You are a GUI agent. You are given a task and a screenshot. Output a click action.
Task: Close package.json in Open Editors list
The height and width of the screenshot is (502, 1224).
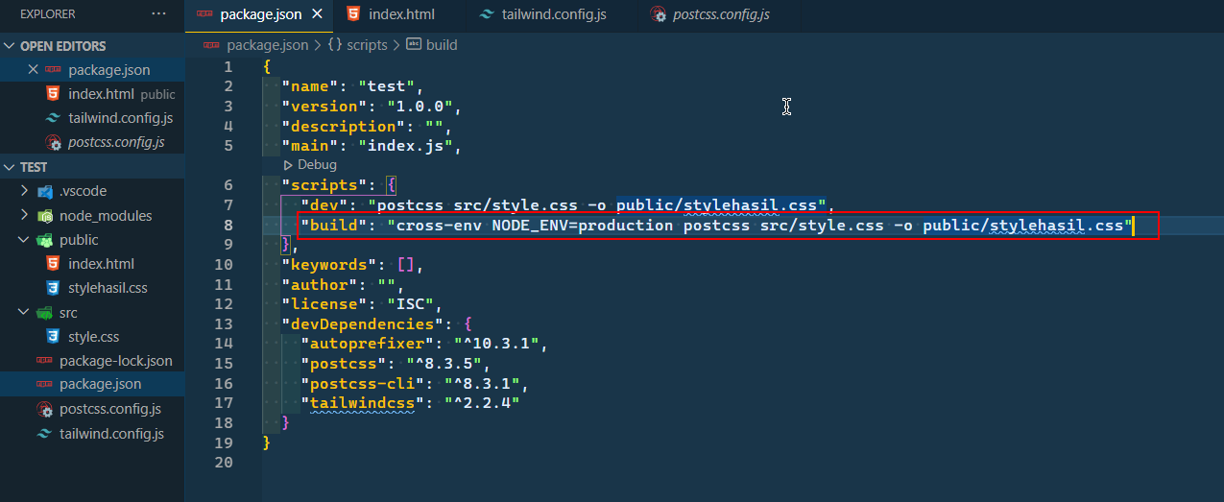coord(33,70)
